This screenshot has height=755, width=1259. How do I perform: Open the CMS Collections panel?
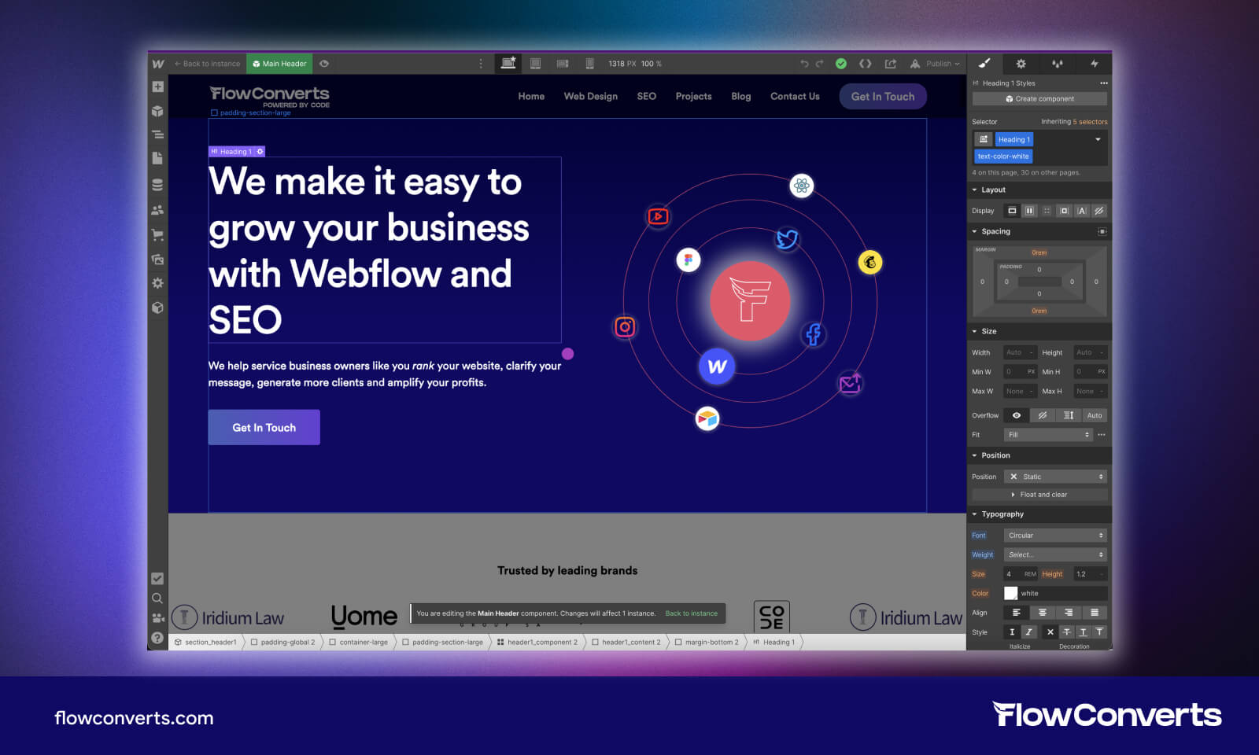click(157, 183)
